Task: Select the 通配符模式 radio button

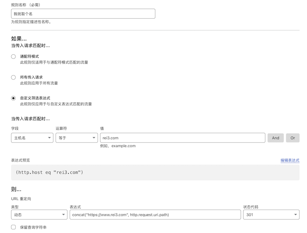Action: 13,57
